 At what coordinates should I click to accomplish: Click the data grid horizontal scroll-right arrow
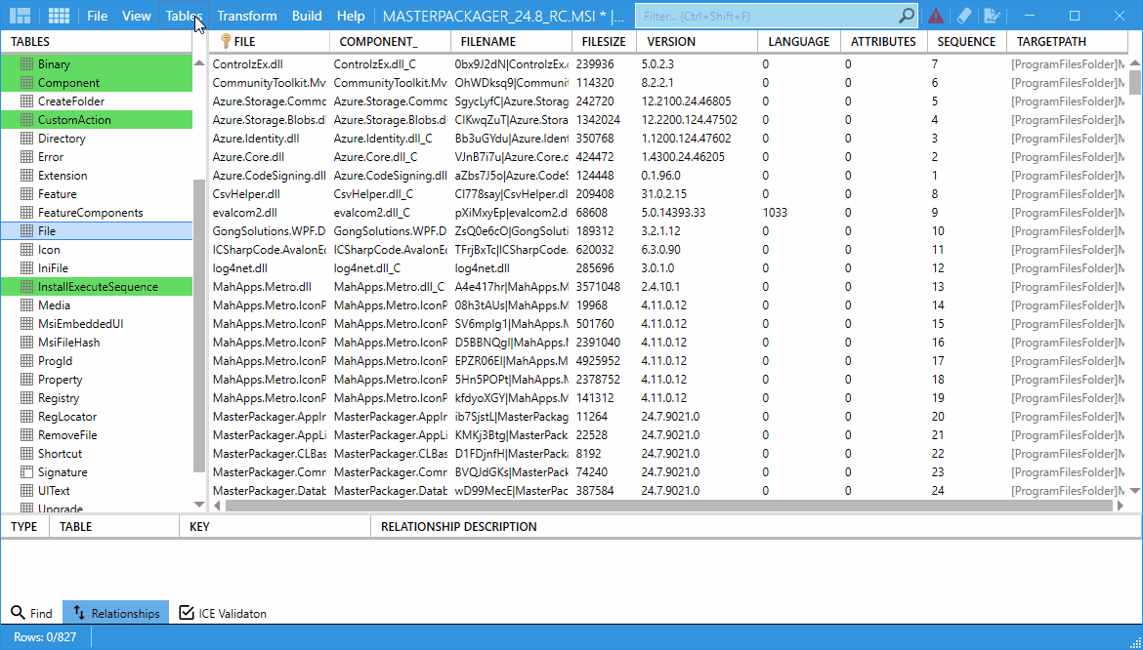click(1121, 506)
